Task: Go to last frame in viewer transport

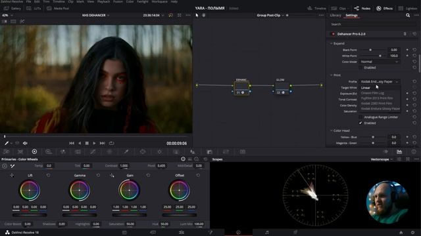Action: (x=103, y=144)
